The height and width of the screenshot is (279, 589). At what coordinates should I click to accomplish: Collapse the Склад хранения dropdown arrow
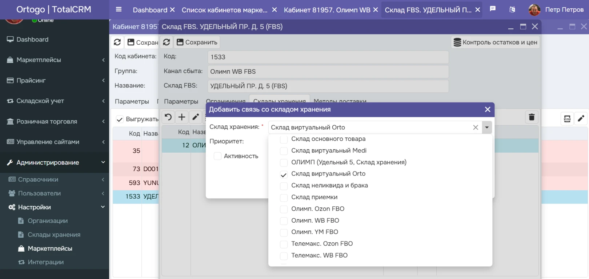487,128
